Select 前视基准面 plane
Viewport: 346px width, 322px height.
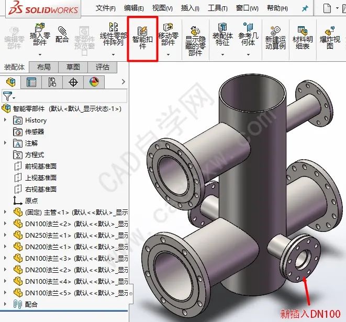pos(35,166)
